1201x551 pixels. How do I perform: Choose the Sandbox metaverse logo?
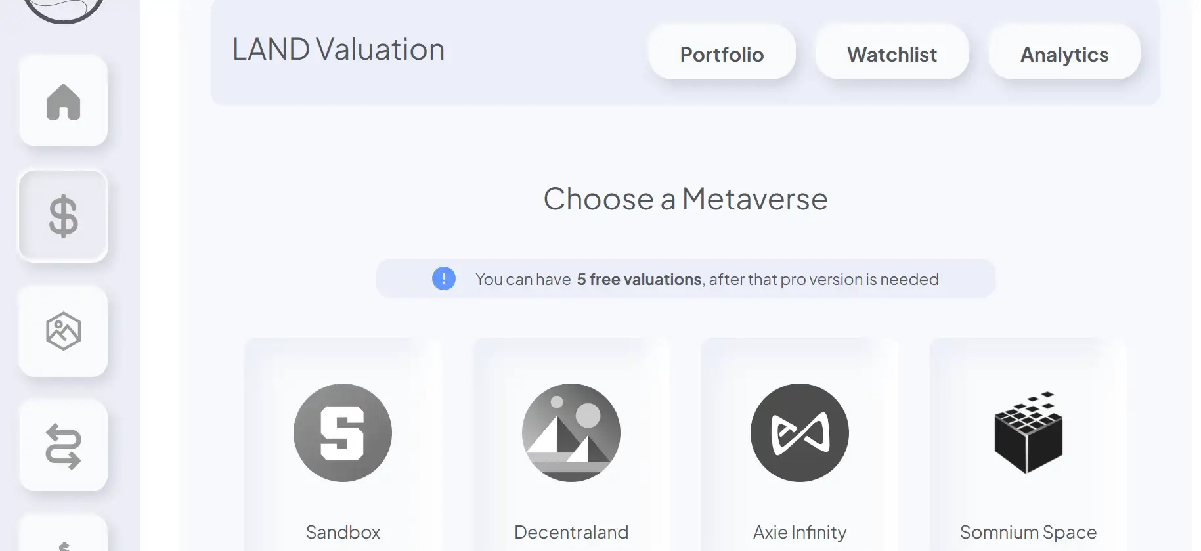click(x=343, y=433)
